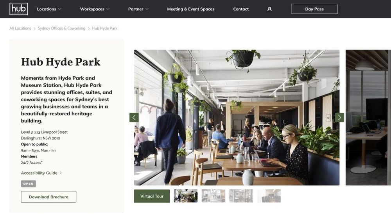Select the fourth gallery thumbnail
Image resolution: width=391 pixels, height=214 pixels.
(x=269, y=196)
